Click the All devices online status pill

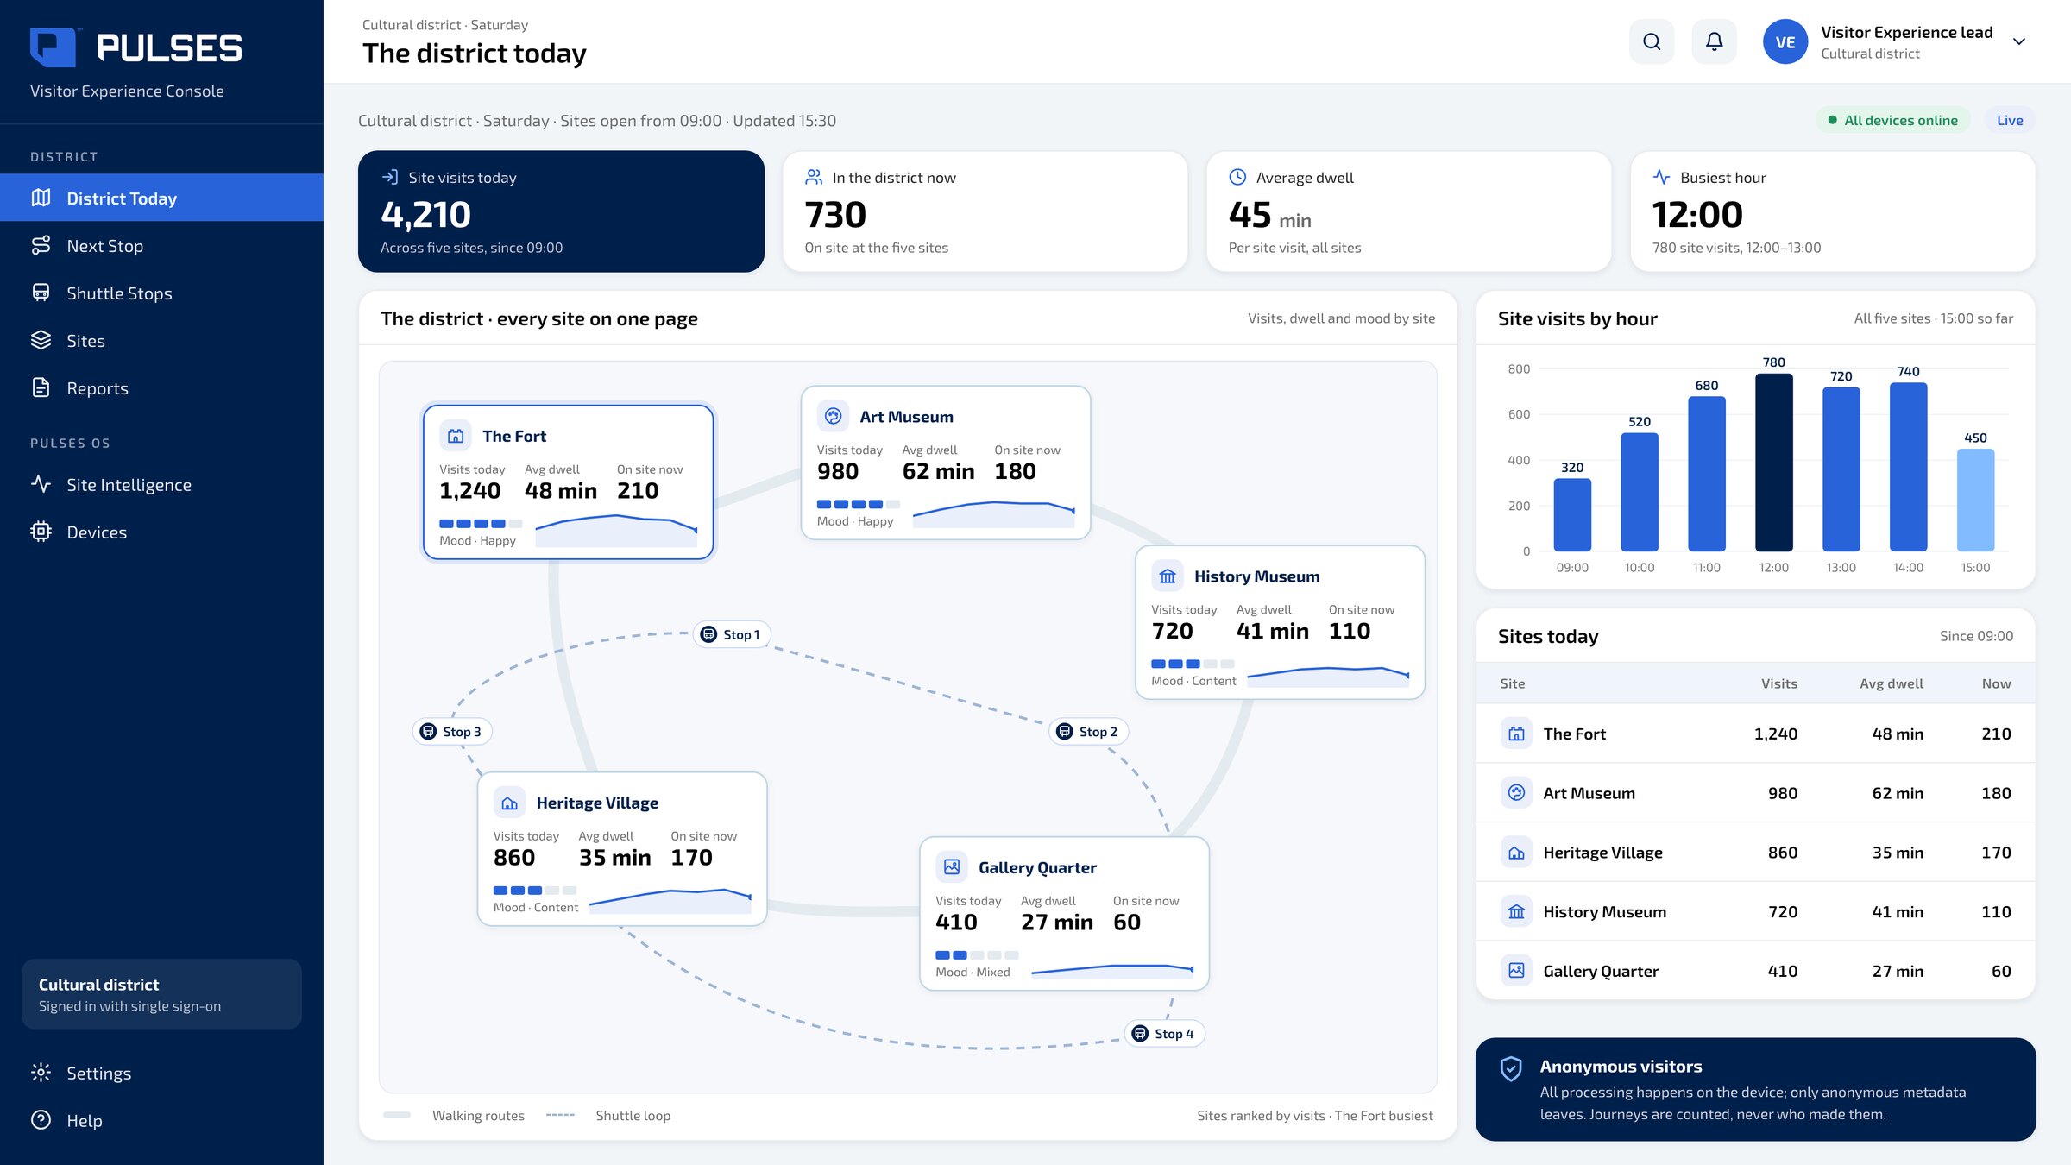[x=1892, y=120]
